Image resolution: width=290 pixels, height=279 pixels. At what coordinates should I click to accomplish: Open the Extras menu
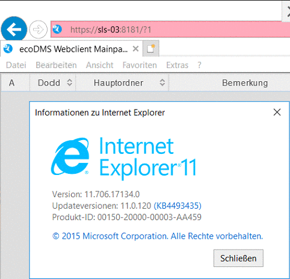coord(177,65)
